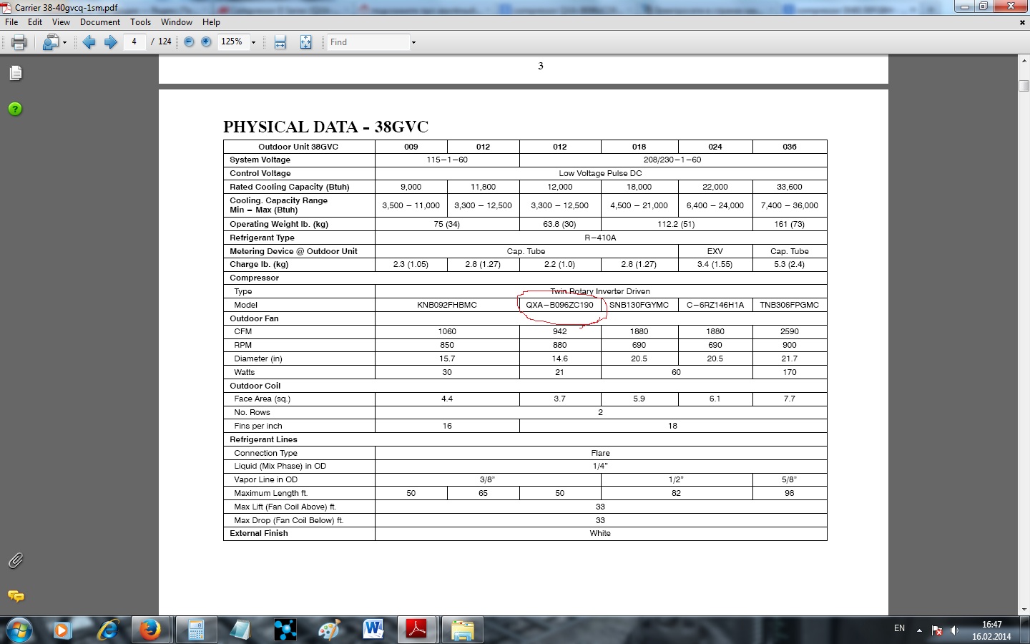Image resolution: width=1030 pixels, height=644 pixels.
Task: Open the Document menu
Action: [x=100, y=22]
